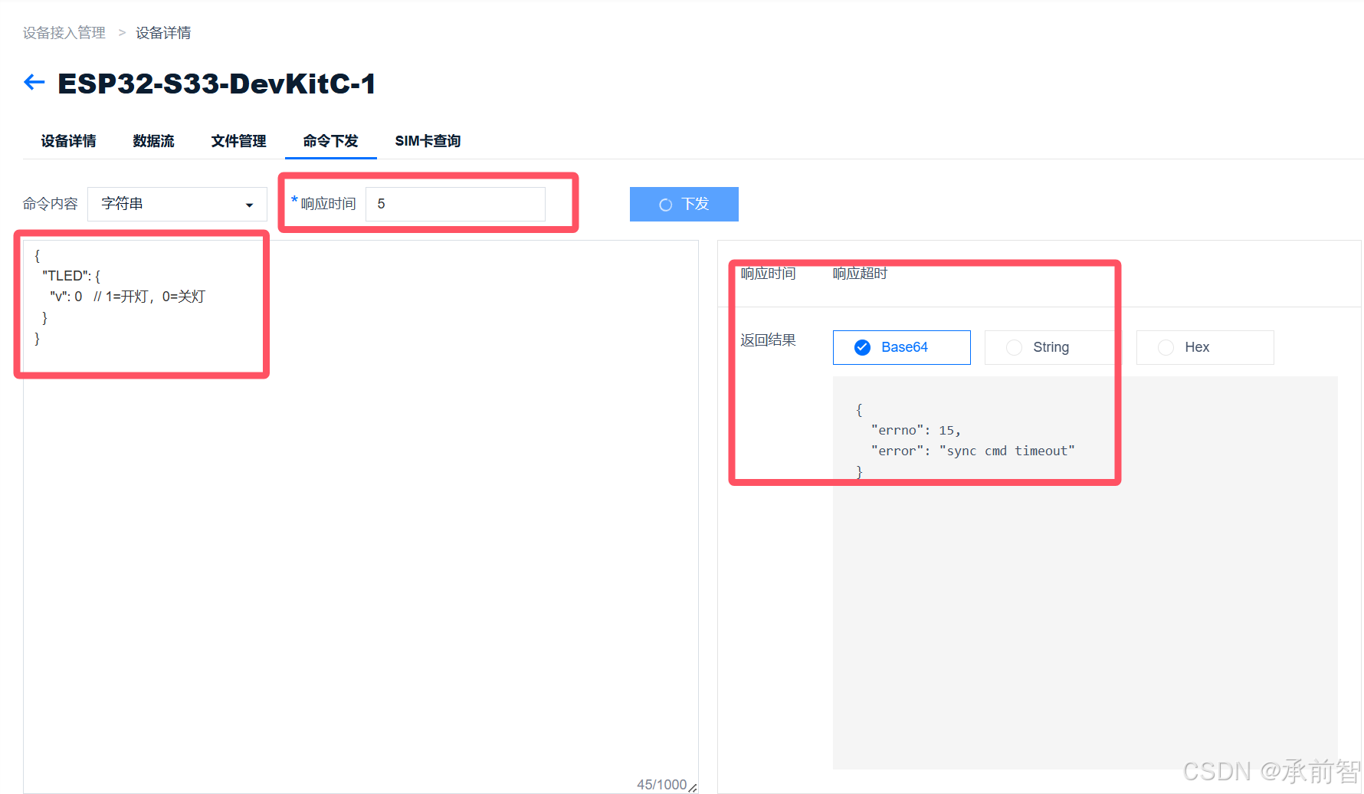This screenshot has width=1364, height=794.
Task: Click the "v": 0 line in the command
Action: pos(128,297)
